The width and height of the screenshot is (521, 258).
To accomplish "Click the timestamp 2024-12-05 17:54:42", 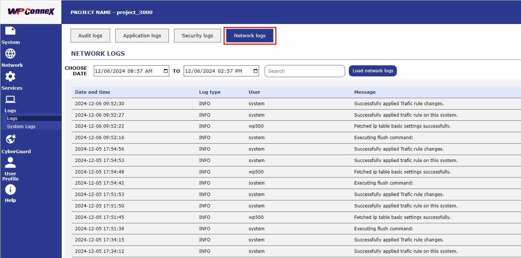I will (x=100, y=183).
